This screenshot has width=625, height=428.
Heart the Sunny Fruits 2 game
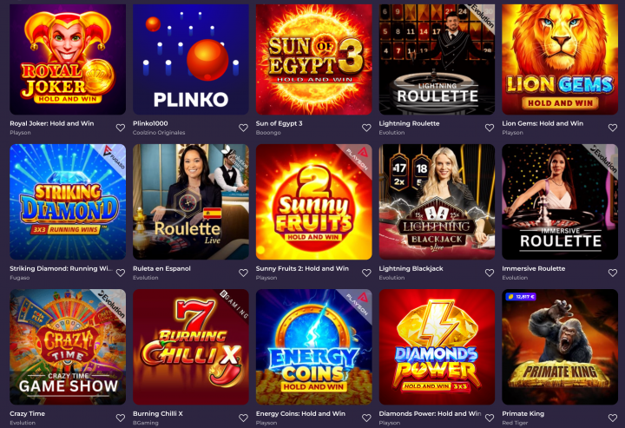pyautogui.click(x=366, y=273)
